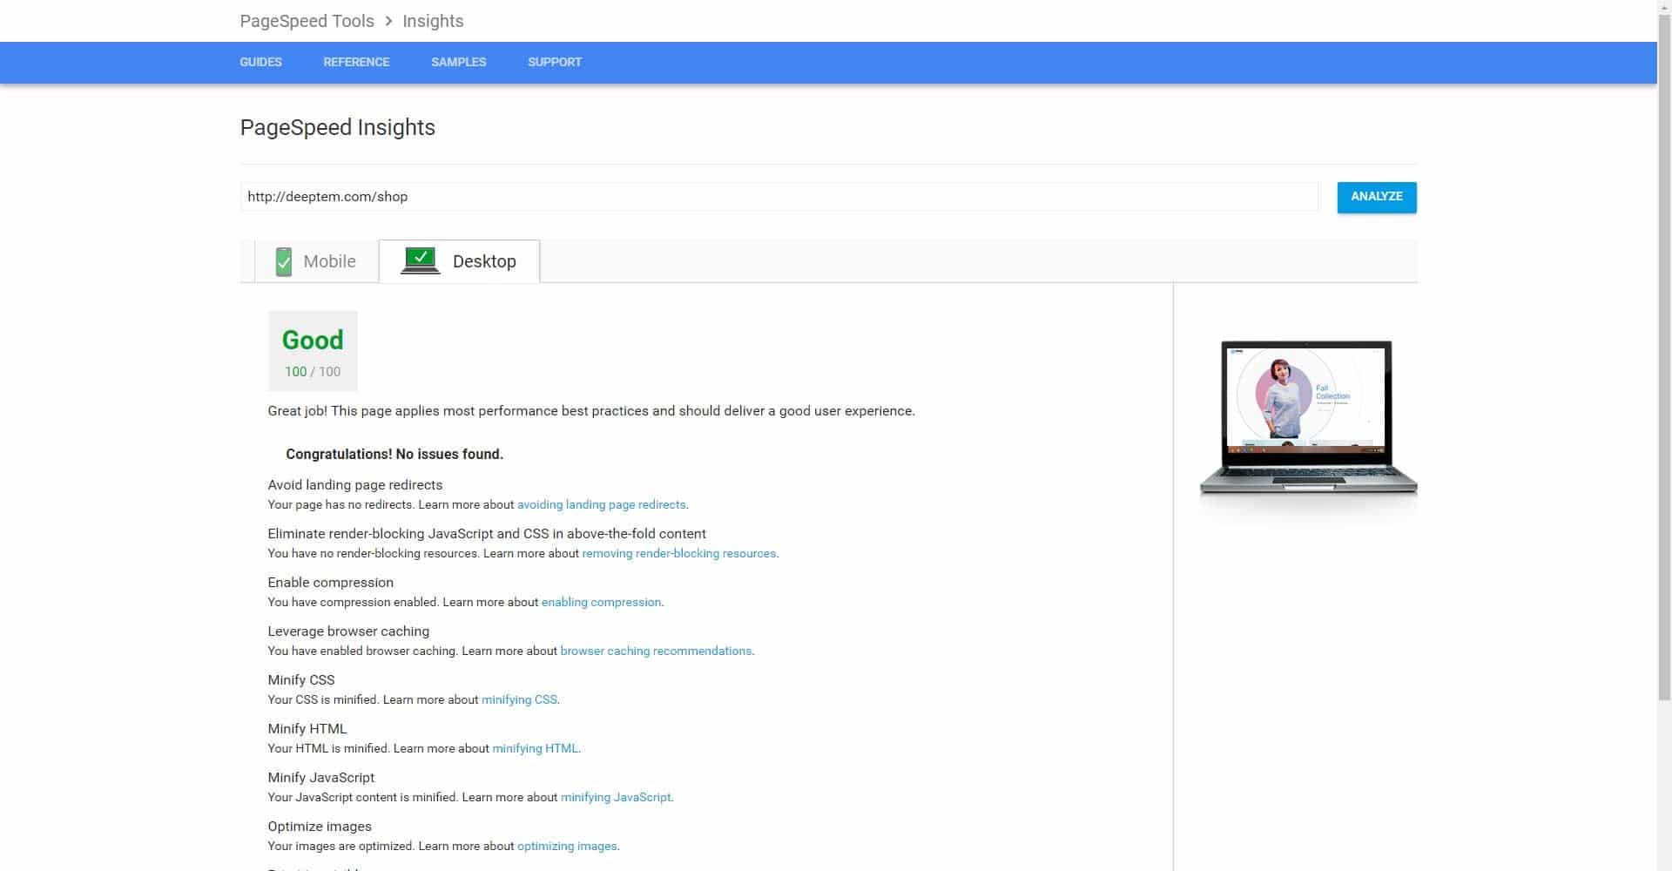The image size is (1672, 871).
Task: Click the 'Minify CSS' heading
Action: click(x=301, y=680)
